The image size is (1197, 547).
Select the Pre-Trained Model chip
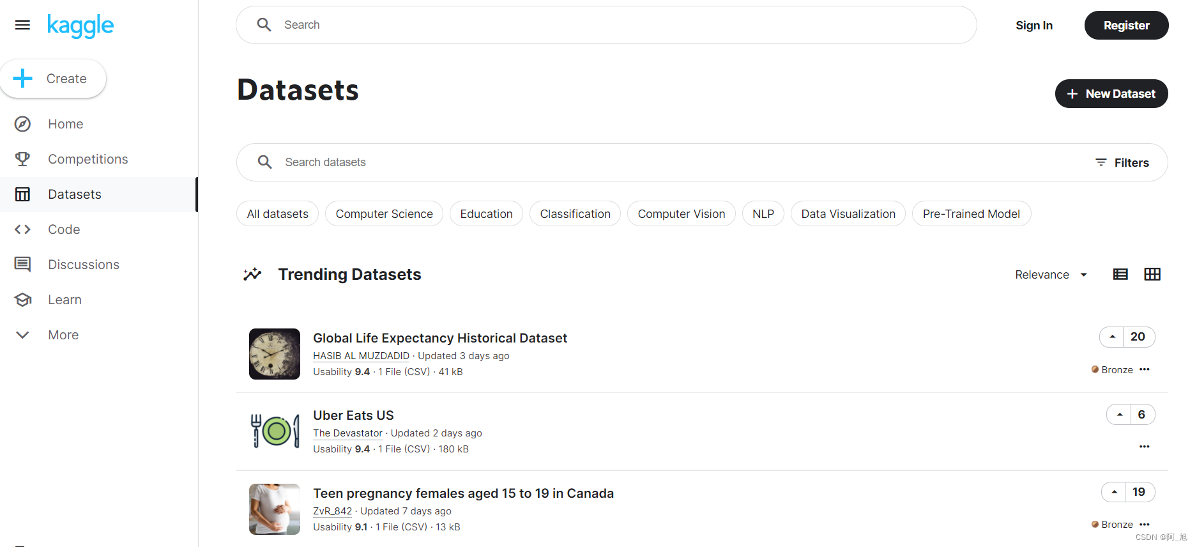(971, 213)
